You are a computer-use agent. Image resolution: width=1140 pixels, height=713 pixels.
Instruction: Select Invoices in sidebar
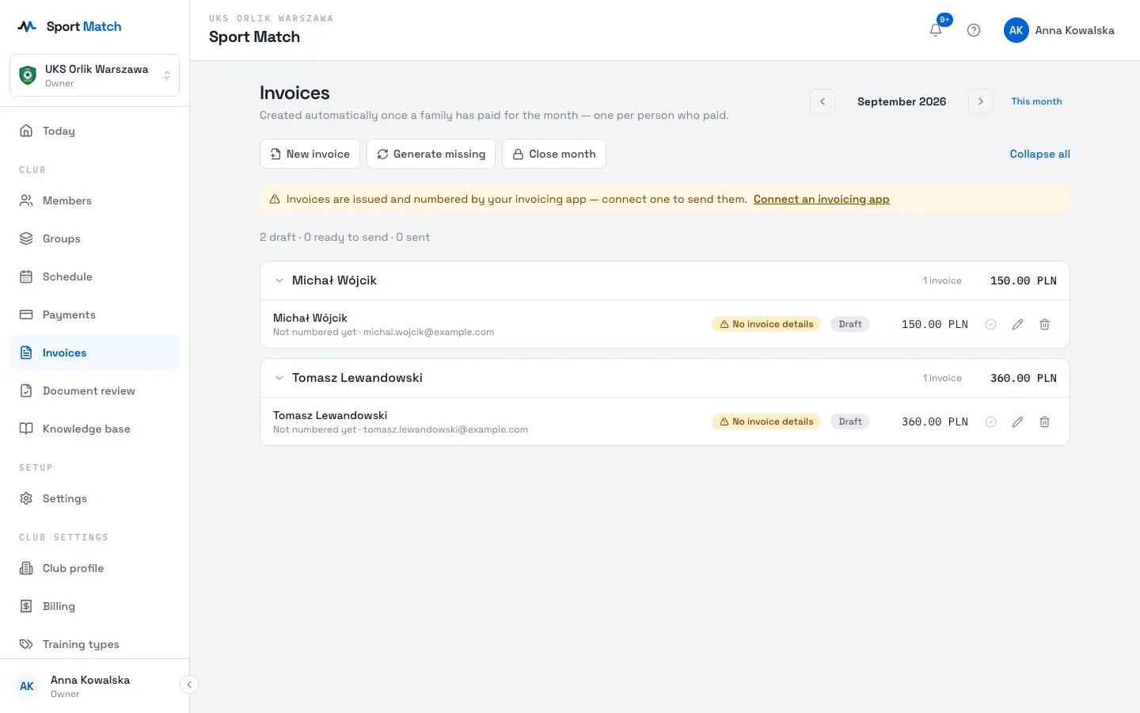tap(95, 353)
